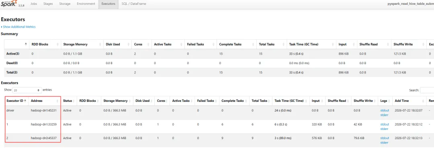Sort executors table by Input
434x148 pixels.
click(x=317, y=101)
